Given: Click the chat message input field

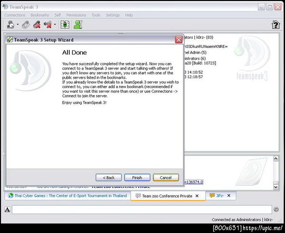Looking at the screenshot, I should 142,210.
